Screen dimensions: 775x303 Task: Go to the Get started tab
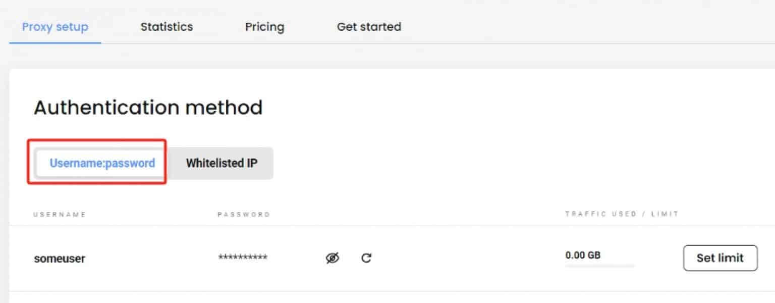click(x=369, y=27)
